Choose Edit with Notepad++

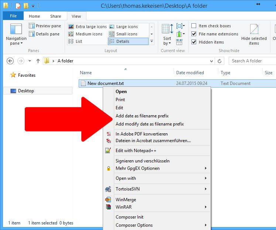tap(136, 151)
